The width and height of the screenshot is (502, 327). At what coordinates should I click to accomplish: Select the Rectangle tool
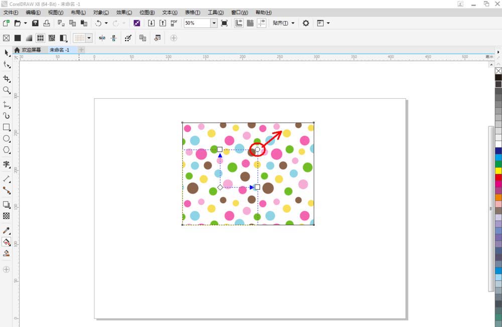7,127
